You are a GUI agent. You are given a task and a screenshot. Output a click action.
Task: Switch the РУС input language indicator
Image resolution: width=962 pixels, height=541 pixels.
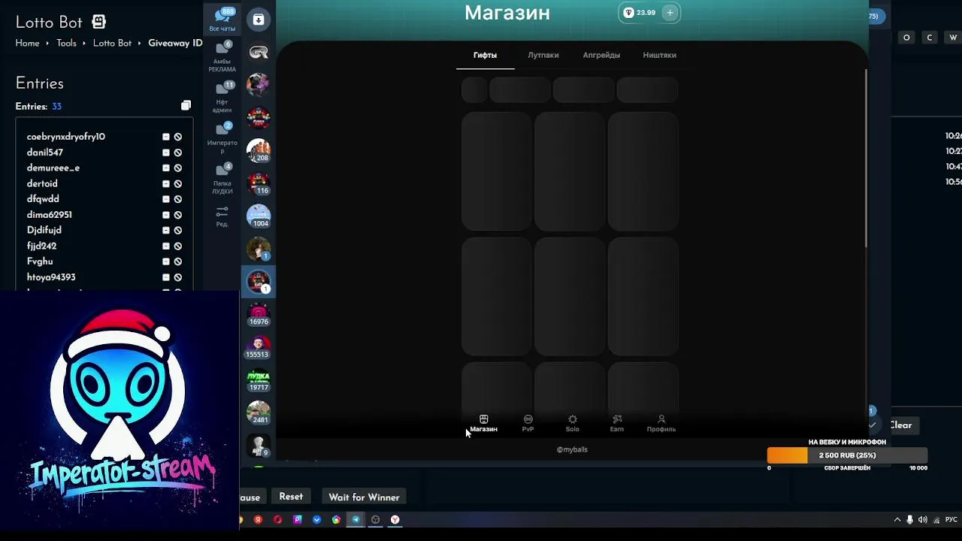click(951, 519)
